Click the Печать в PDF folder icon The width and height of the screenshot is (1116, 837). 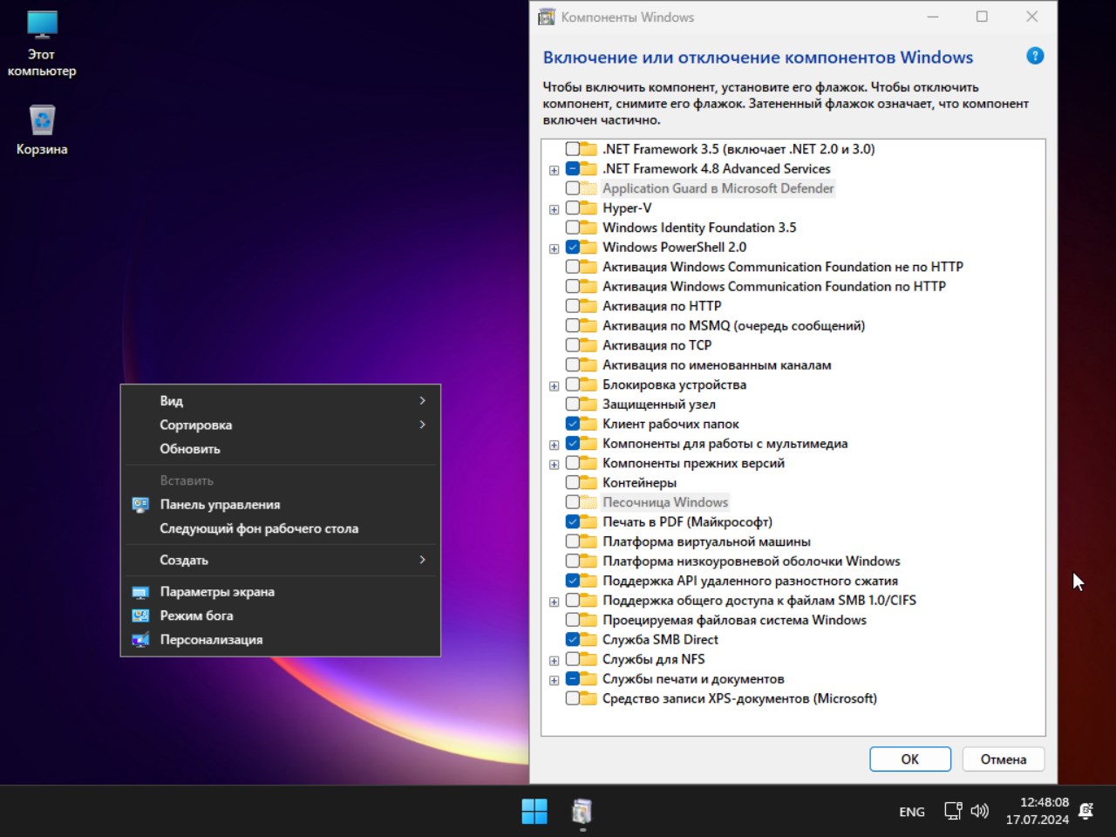pos(589,522)
